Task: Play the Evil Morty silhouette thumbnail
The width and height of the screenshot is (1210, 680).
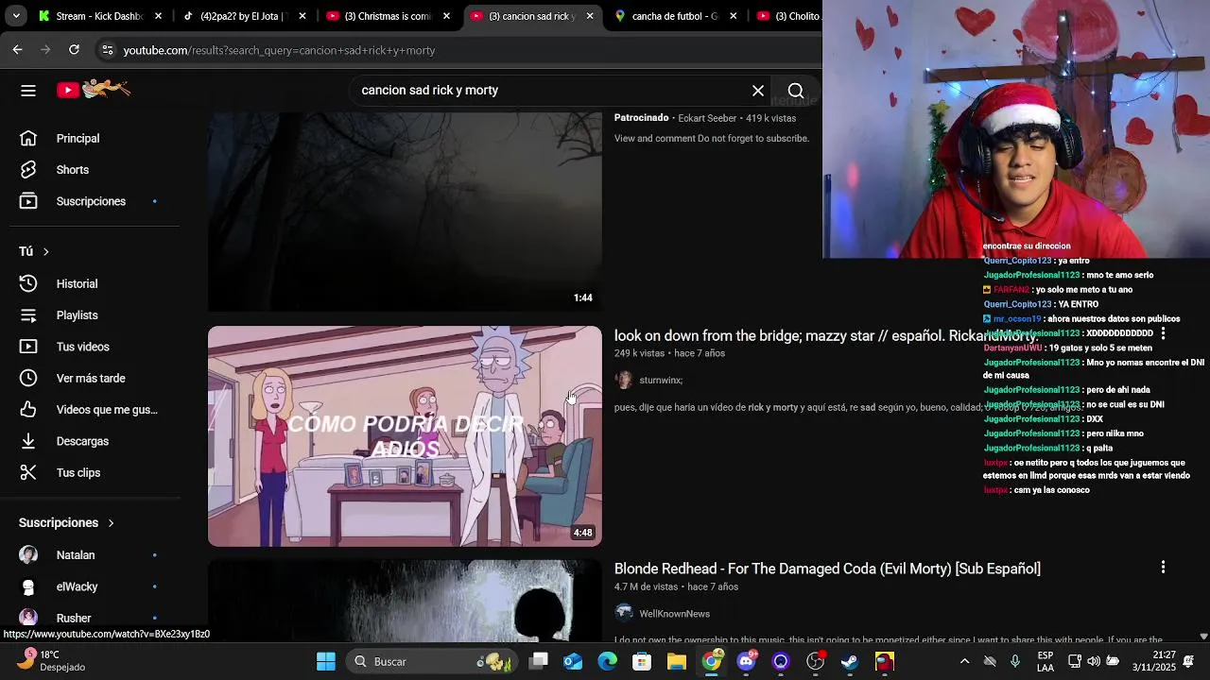Action: (x=405, y=601)
